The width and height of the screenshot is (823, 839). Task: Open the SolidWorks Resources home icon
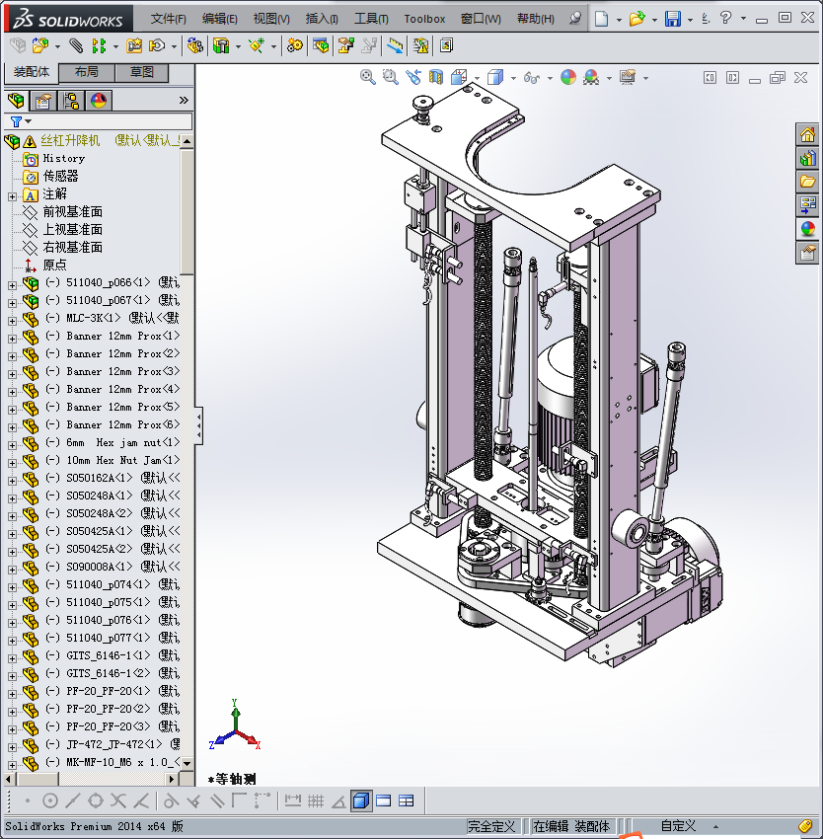(x=808, y=135)
